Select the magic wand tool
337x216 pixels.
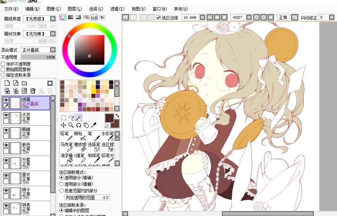(x=78, y=118)
